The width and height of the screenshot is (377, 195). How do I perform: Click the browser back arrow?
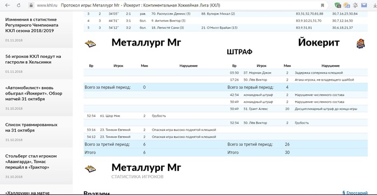pos(8,5)
